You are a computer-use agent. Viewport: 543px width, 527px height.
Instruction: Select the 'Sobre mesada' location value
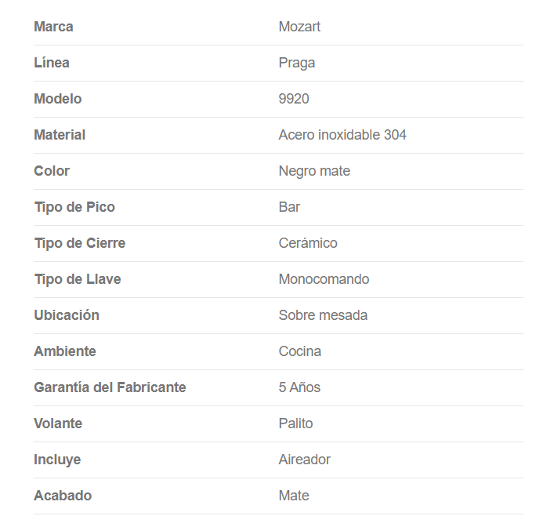click(x=323, y=315)
